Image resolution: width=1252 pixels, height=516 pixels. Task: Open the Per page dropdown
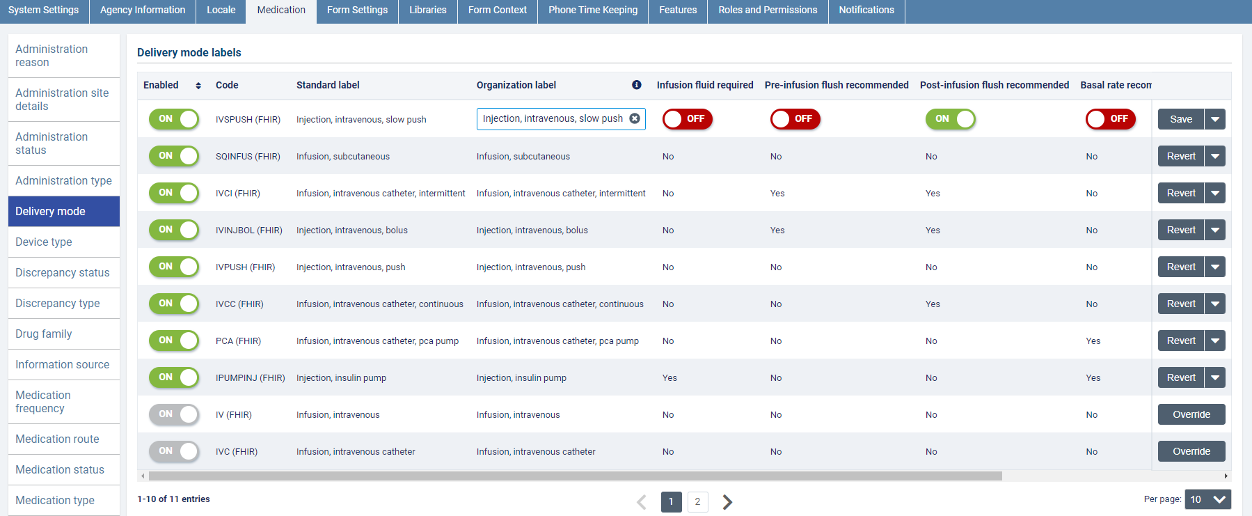(x=1207, y=499)
